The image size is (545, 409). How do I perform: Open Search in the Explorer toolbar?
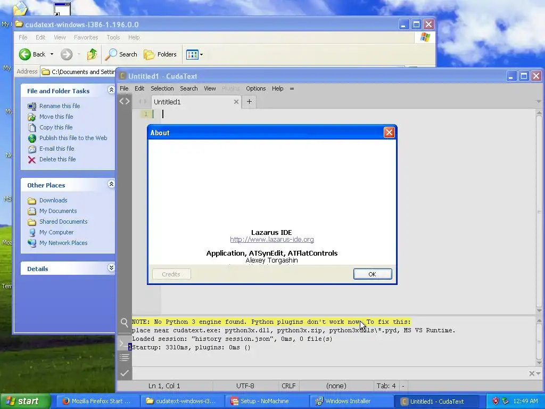[121, 54]
